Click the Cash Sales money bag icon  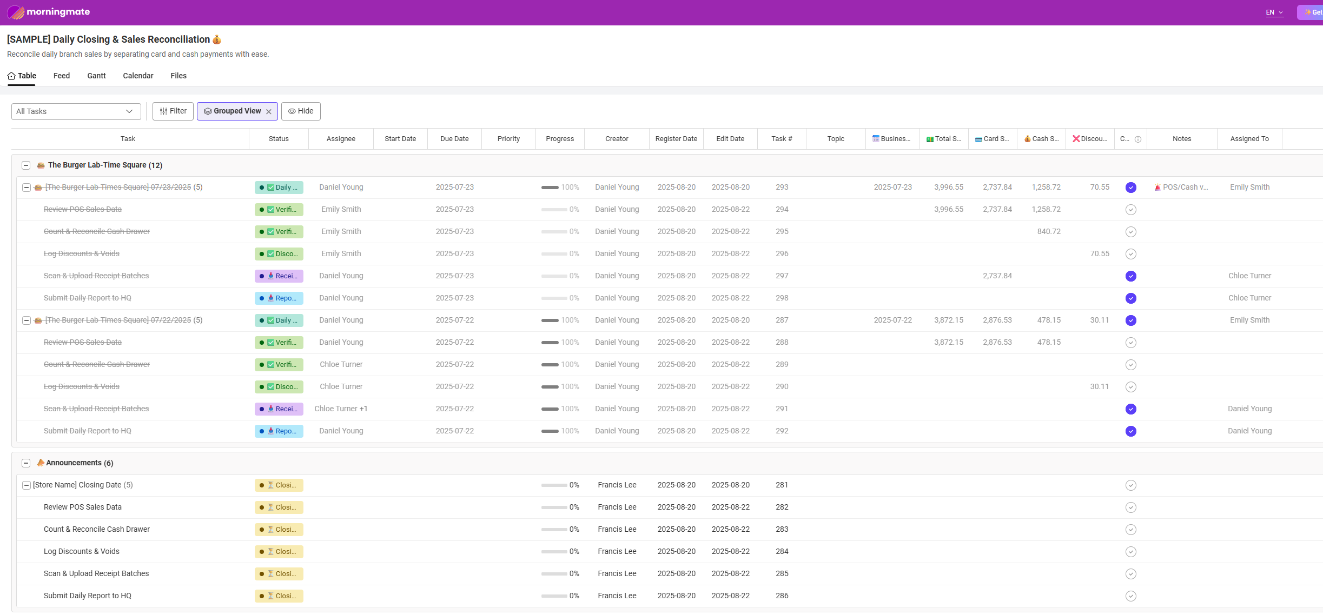coord(1027,139)
